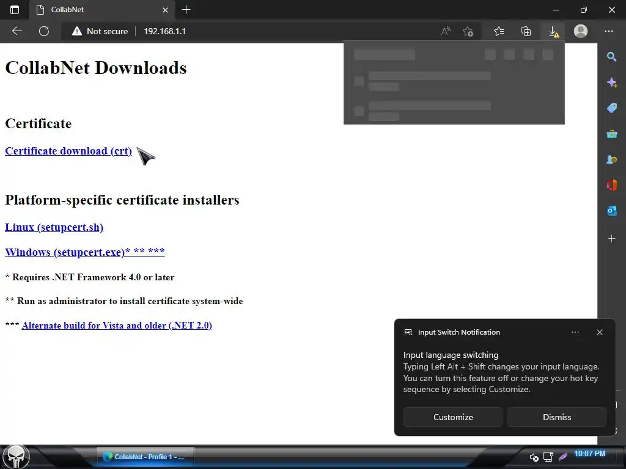Click the Not secure warning indicator
This screenshot has width=626, height=469.
[100, 31]
